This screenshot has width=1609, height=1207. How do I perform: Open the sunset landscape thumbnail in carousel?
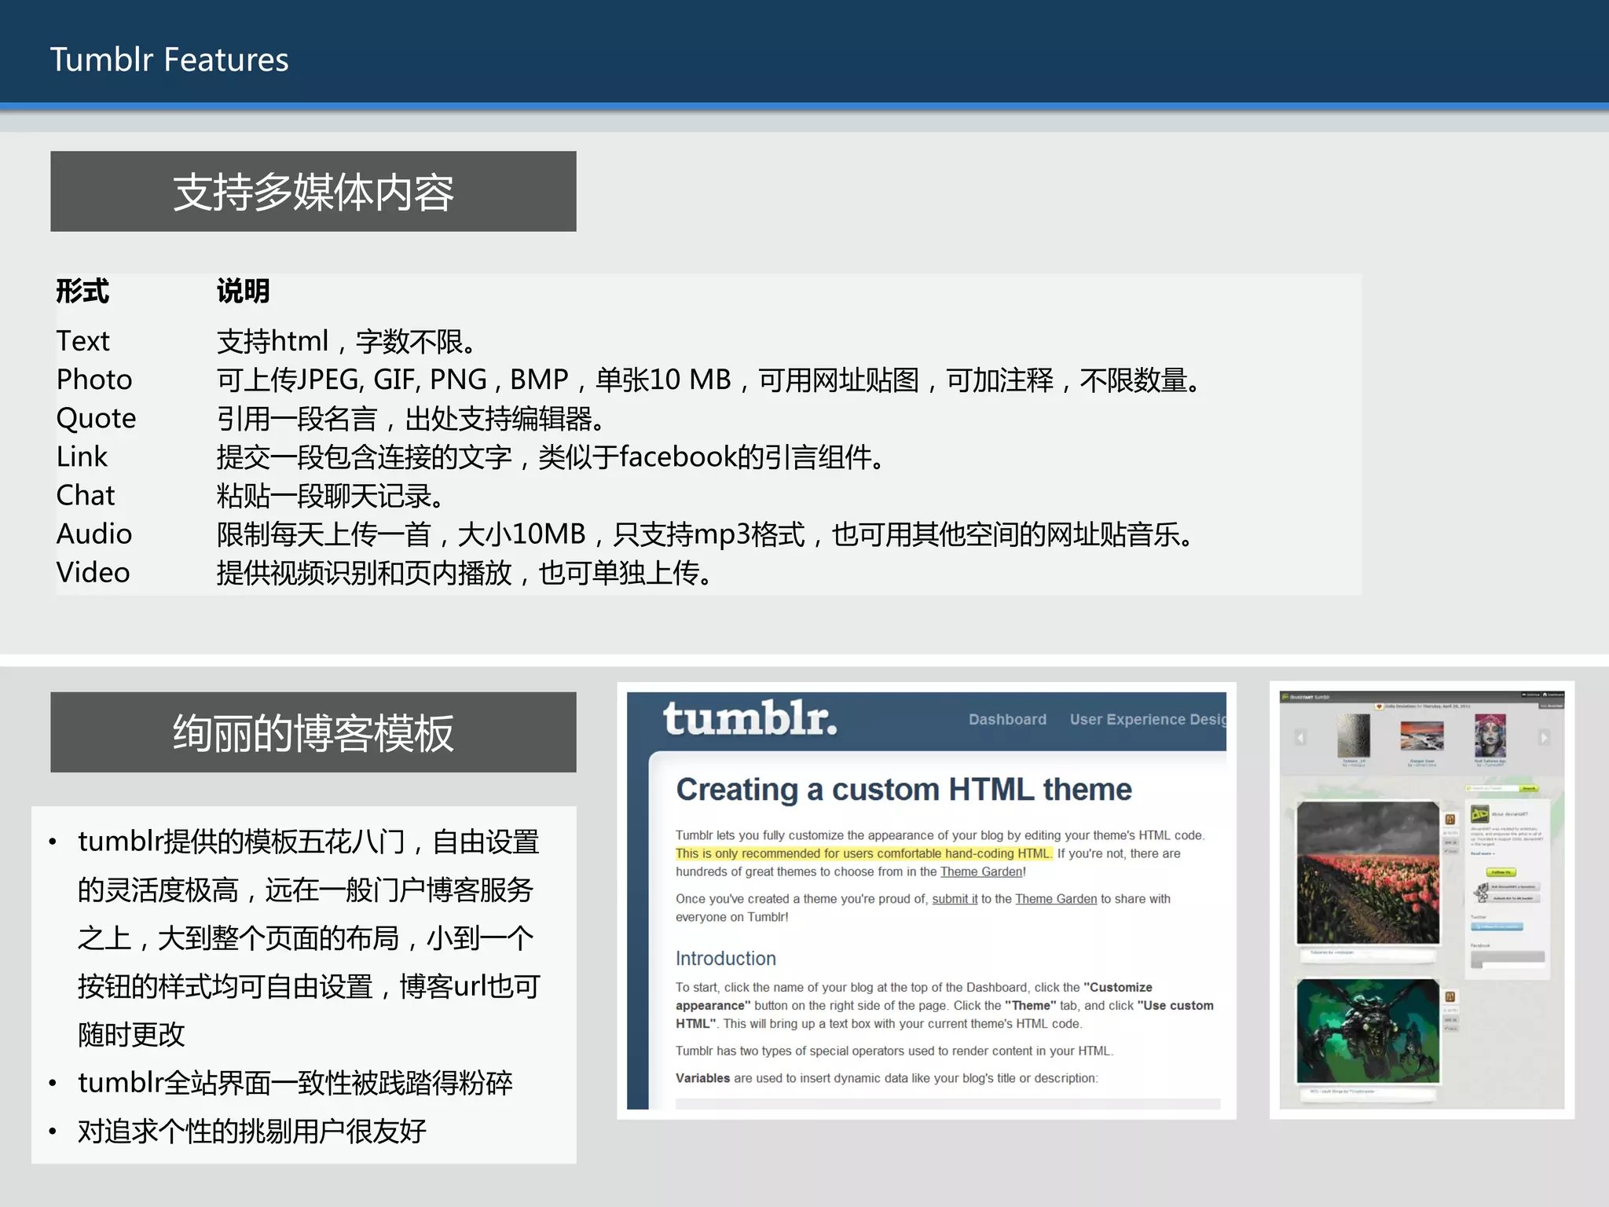(x=1421, y=736)
